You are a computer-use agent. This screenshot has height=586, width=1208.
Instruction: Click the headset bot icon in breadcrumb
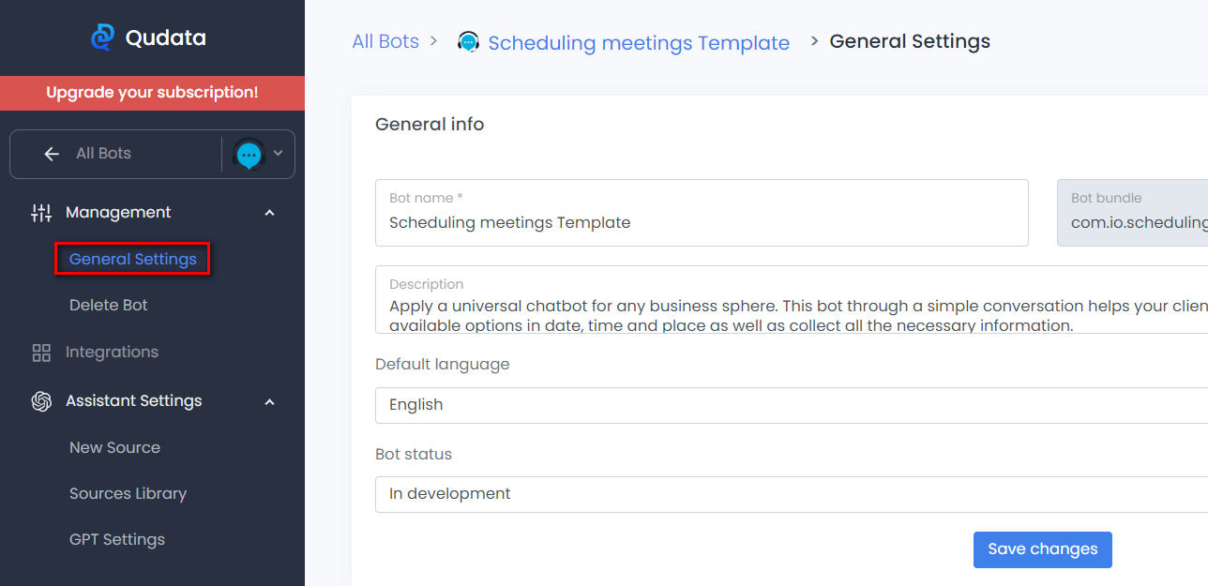point(468,42)
